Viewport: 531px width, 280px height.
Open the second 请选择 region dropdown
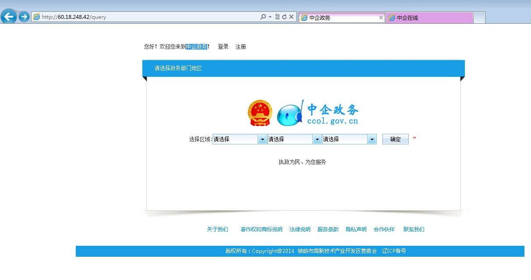tap(294, 139)
